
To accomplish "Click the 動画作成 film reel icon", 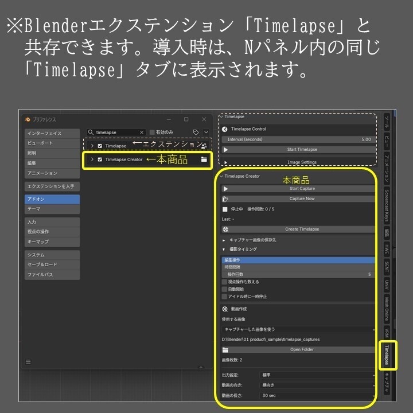I will click(225, 309).
